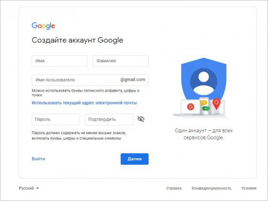Click the language dropdown arrow
This screenshot has height=201, width=268.
tap(37, 188)
